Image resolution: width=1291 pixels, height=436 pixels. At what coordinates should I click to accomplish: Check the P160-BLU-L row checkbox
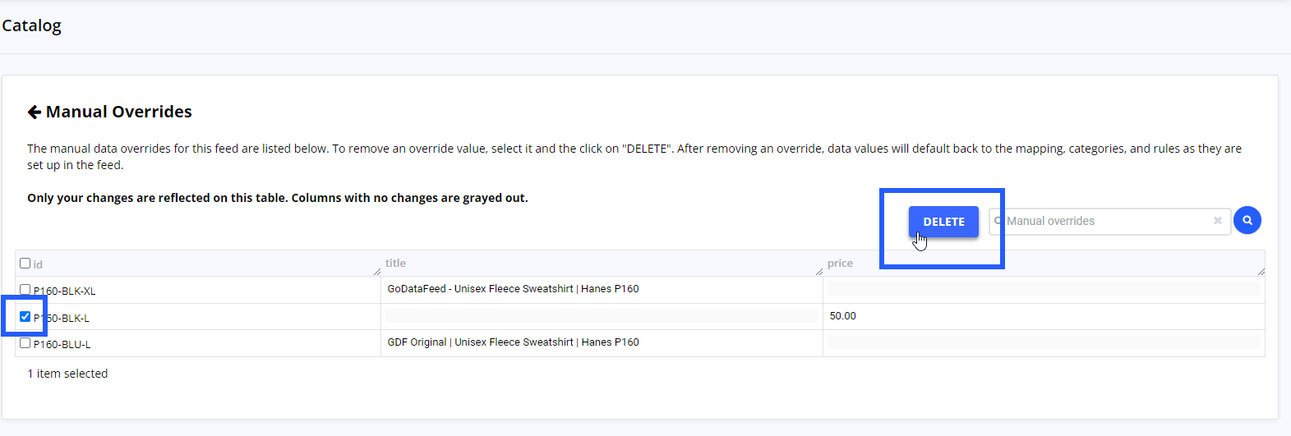pos(25,343)
